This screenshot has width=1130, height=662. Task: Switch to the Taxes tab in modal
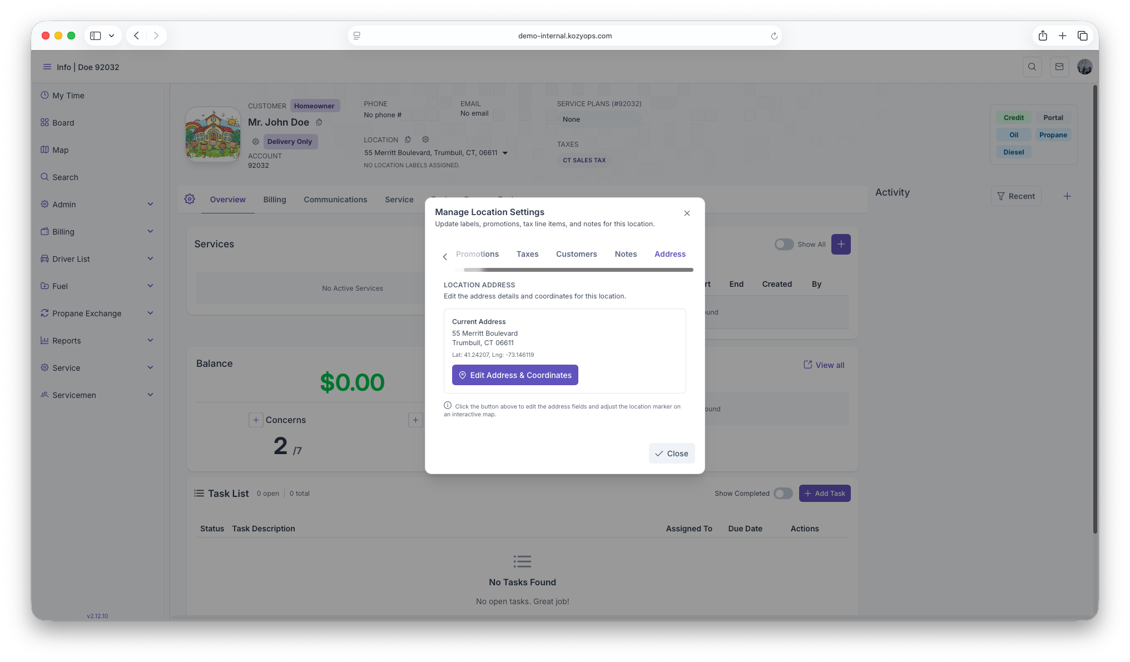pyautogui.click(x=527, y=254)
